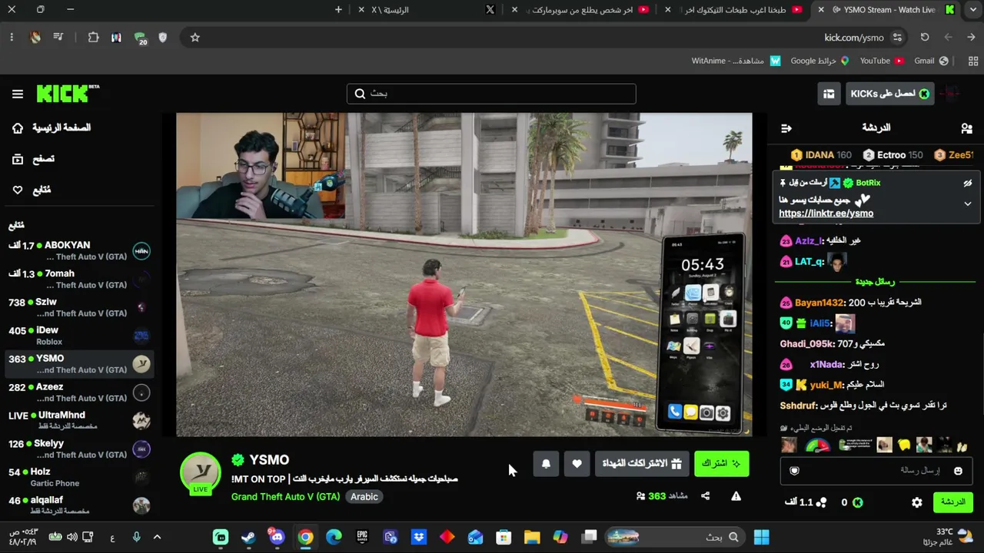This screenshot has width=984, height=553.
Task: Show hidden system tray icons
Action: (157, 538)
